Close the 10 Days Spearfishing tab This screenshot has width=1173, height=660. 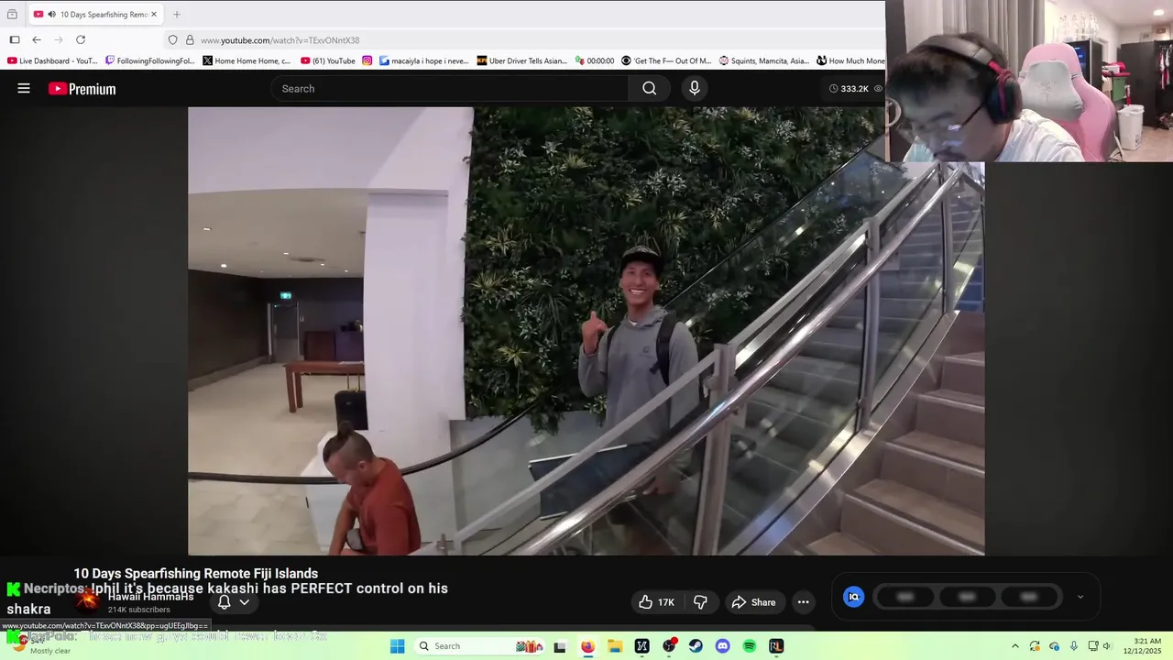click(154, 15)
